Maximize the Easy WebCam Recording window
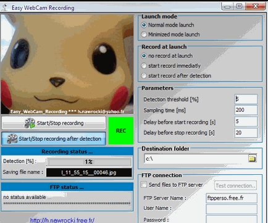 (239, 6)
